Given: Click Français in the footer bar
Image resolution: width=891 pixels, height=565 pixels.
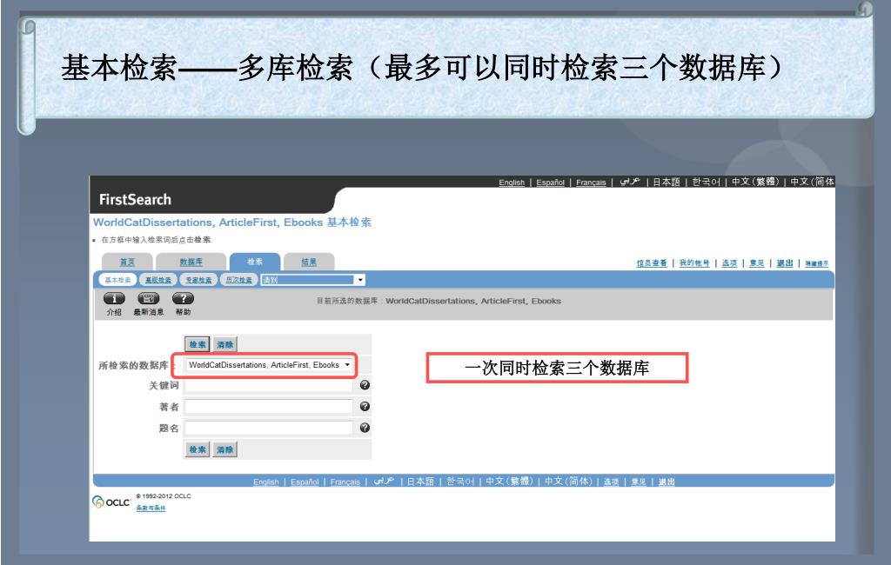Looking at the screenshot, I should click(345, 482).
